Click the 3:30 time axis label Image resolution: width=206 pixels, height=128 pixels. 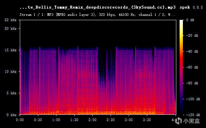click(147, 120)
